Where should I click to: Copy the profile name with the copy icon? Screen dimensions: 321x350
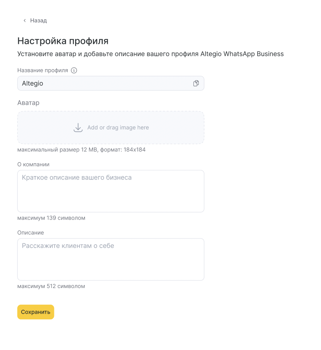pos(196,84)
